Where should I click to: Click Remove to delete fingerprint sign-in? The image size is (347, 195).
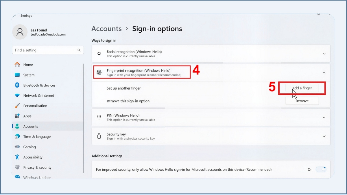pyautogui.click(x=302, y=101)
